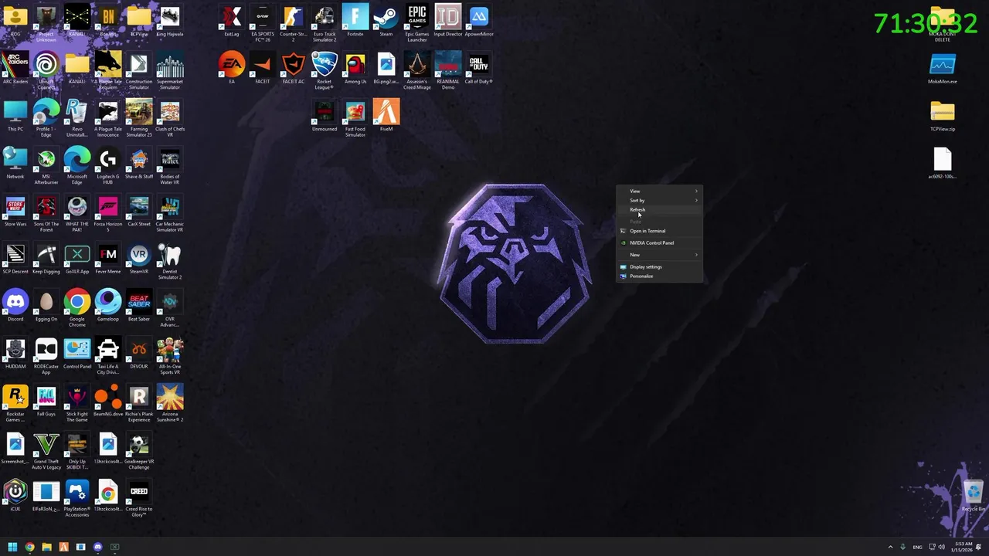
Task: Open the notifications bell in taskbar
Action: coord(979,547)
